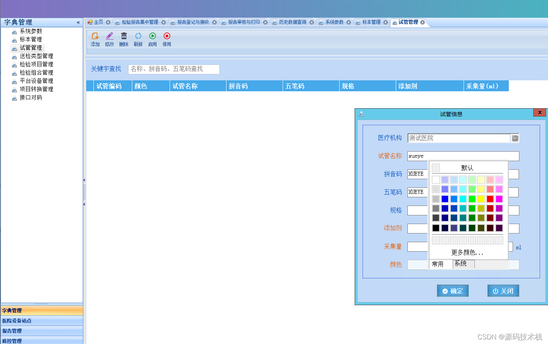The height and width of the screenshot is (344, 548).
Task: Click the 关闭 button in the dialog
Action: coord(503,291)
